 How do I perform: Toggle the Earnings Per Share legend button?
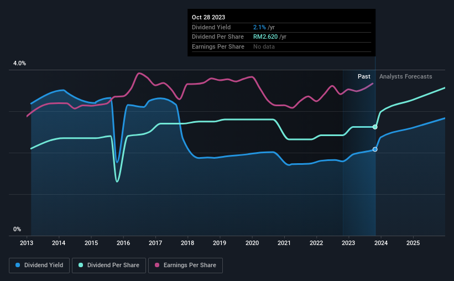tap(185, 266)
